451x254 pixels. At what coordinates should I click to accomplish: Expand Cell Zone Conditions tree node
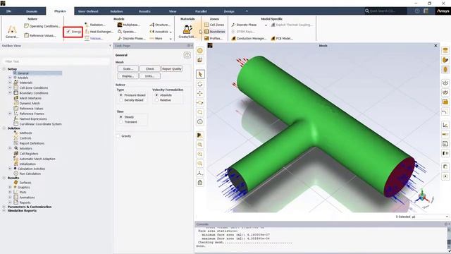coord(10,87)
